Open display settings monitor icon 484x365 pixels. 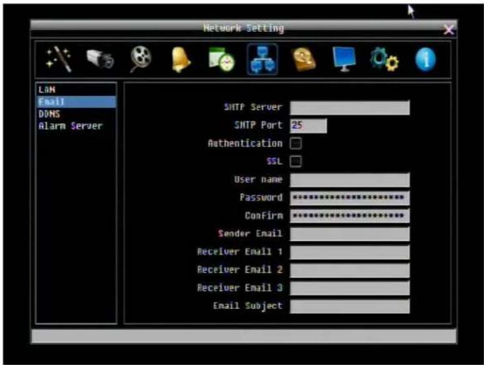(344, 59)
